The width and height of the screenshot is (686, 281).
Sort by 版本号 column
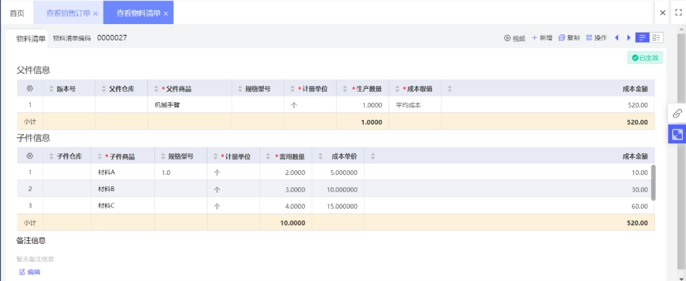52,89
